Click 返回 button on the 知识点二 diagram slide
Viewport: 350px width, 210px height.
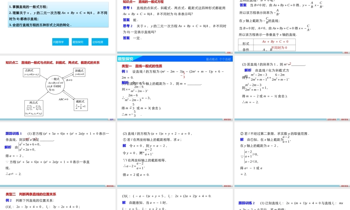pos(112,119)
